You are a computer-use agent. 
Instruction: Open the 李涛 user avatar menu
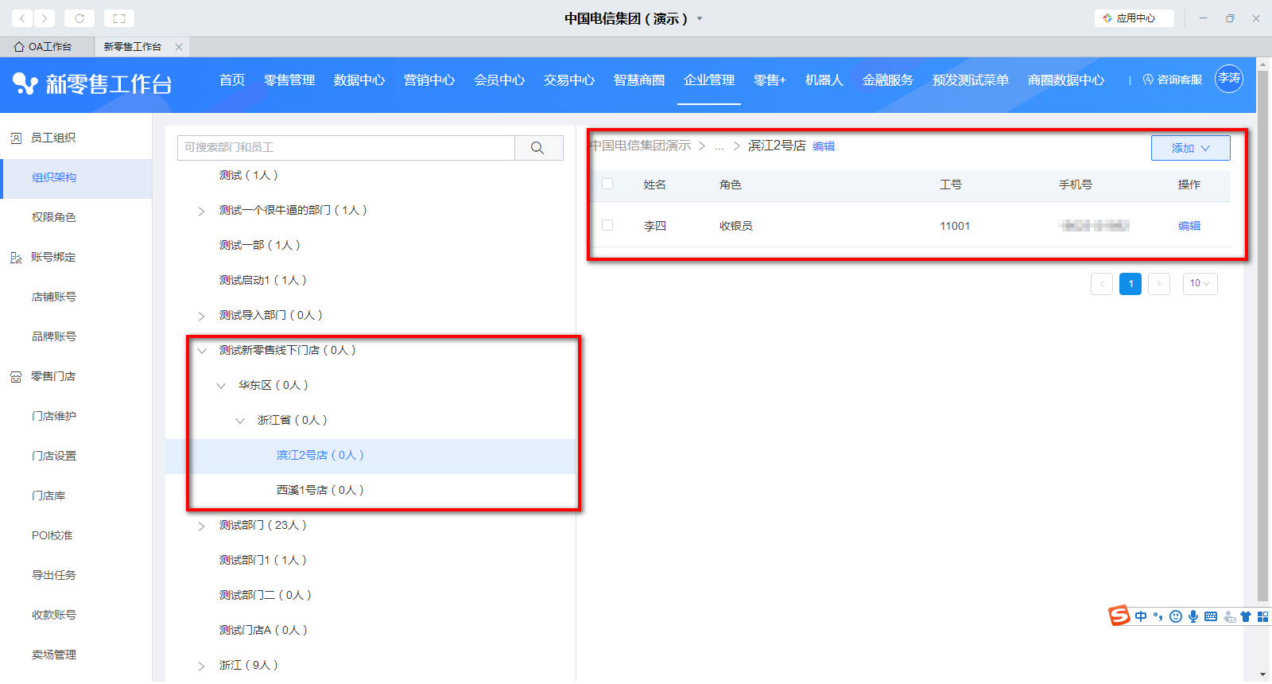pos(1229,79)
